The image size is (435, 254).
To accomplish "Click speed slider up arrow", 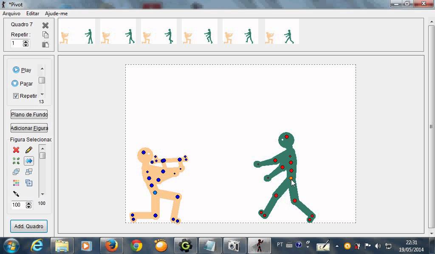I will (42, 69).
